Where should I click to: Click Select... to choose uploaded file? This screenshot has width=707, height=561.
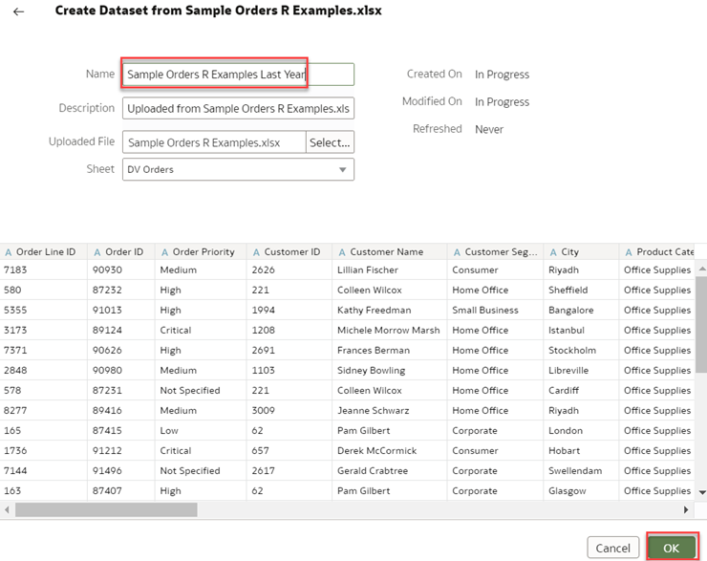[330, 142]
